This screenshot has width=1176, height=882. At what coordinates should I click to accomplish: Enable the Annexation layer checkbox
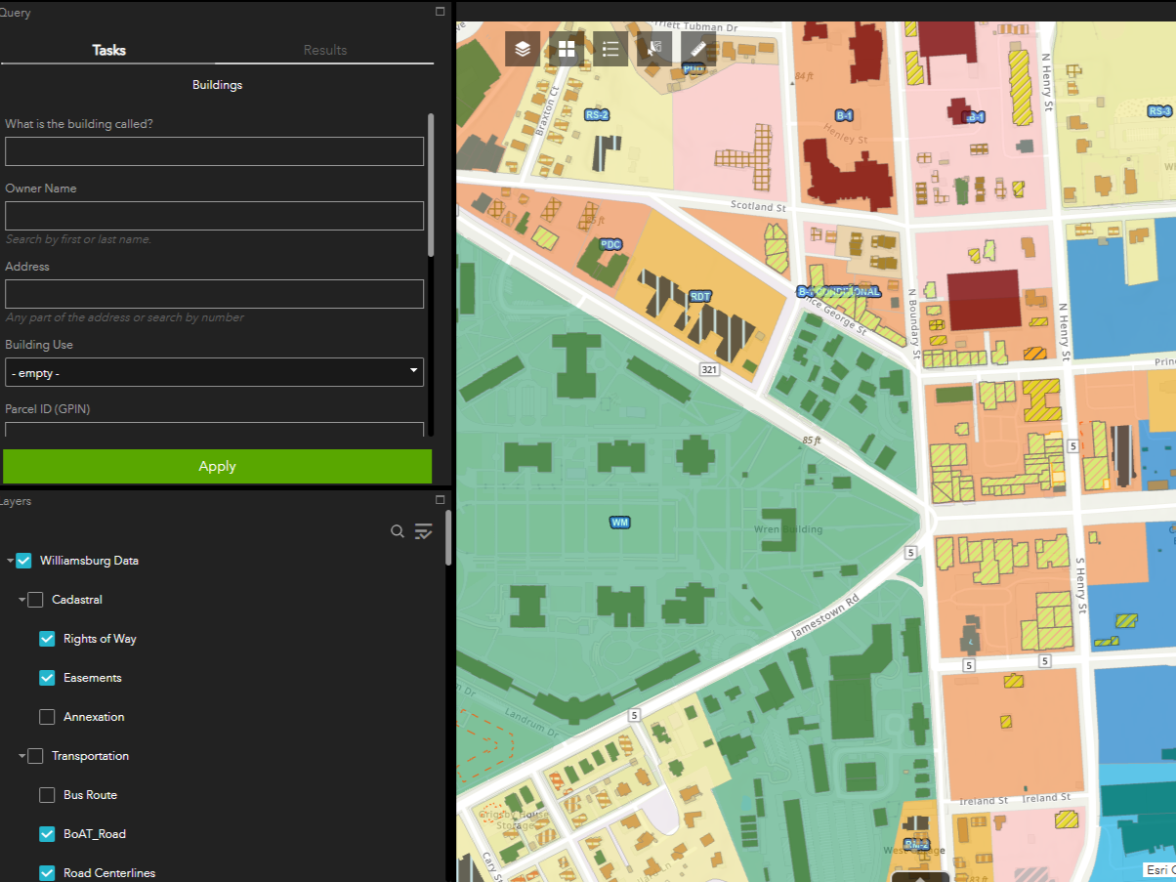[47, 717]
